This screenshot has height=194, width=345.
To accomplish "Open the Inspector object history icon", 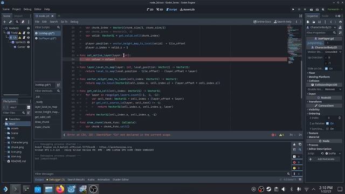I will coord(340,22).
